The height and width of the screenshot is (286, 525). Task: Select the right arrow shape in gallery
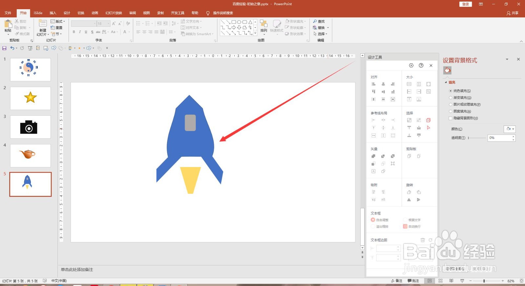click(234, 28)
